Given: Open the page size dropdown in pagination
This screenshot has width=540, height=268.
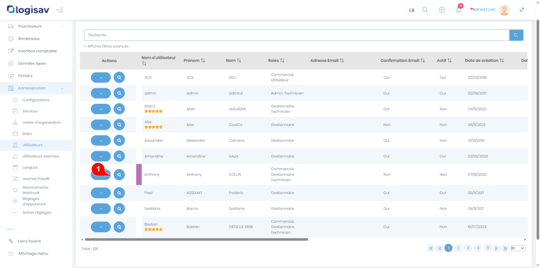Looking at the screenshot, I should click(x=518, y=248).
